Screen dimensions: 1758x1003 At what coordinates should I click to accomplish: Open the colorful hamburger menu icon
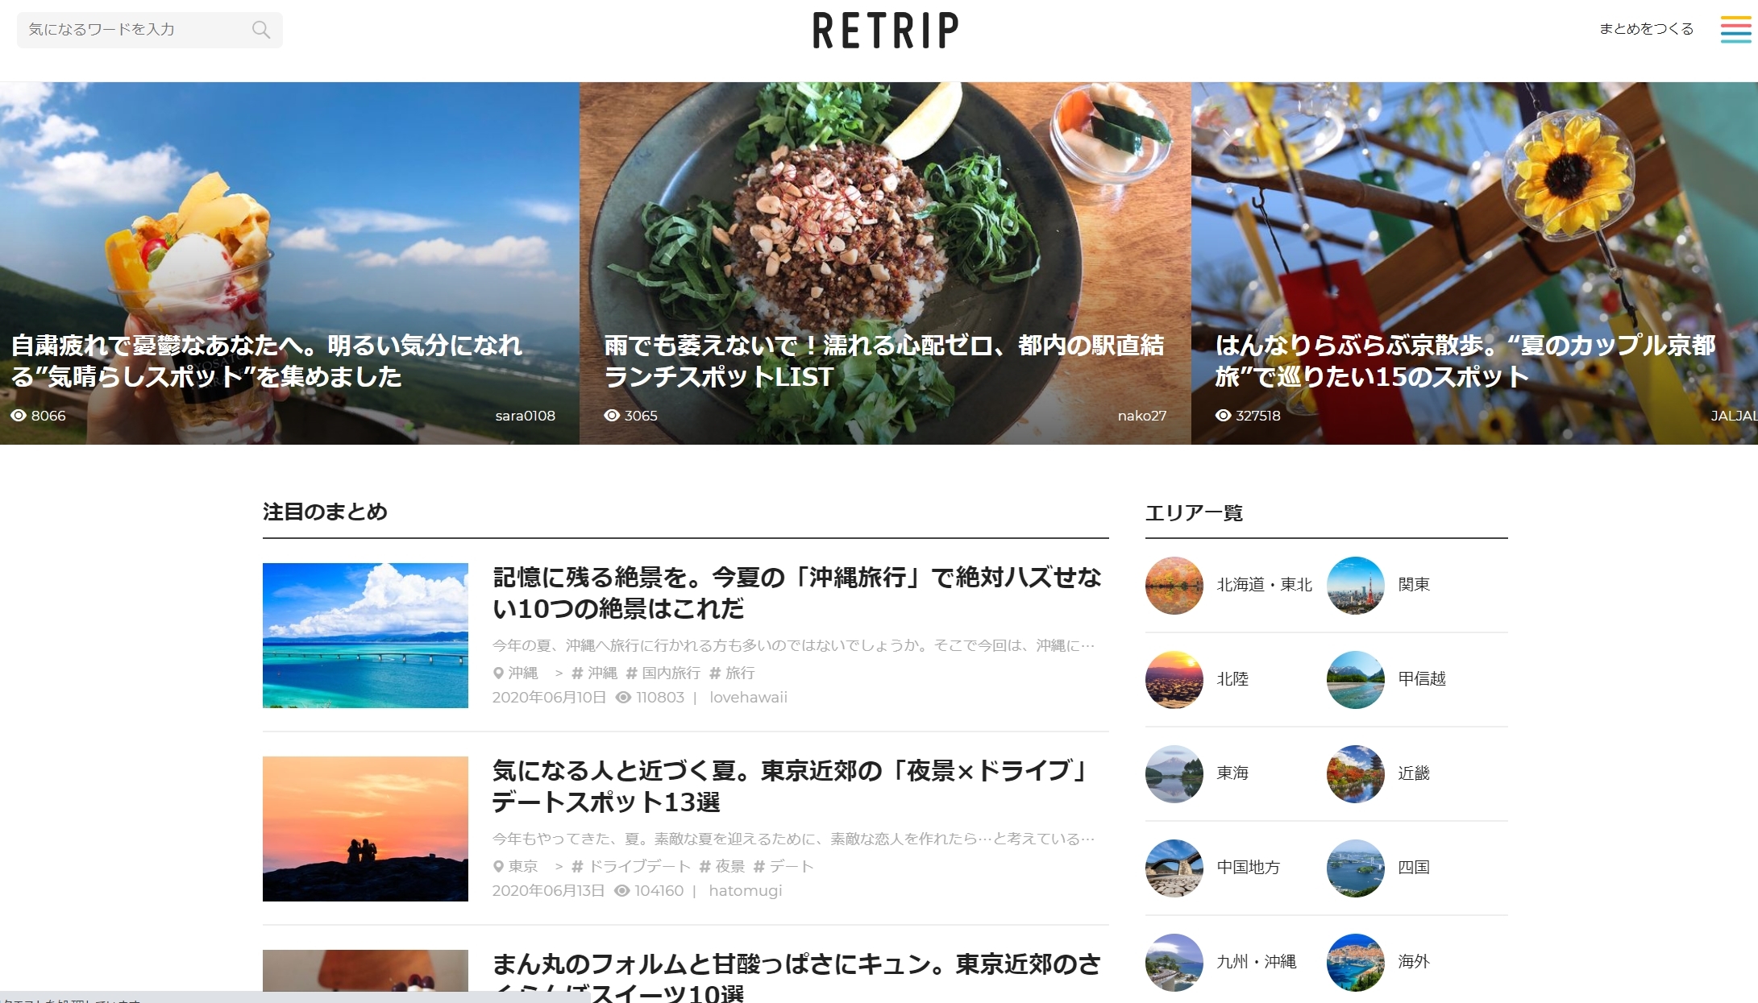click(x=1735, y=30)
